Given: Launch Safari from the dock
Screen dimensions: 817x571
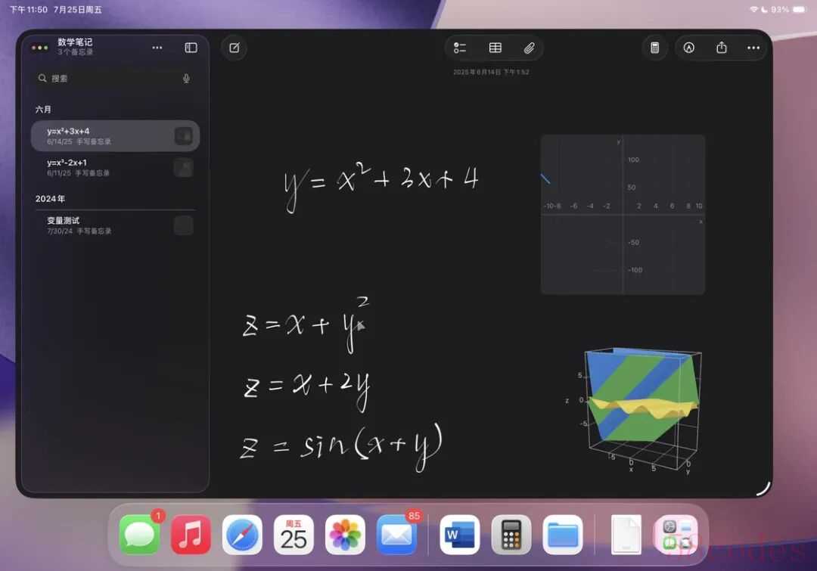Looking at the screenshot, I should click(242, 535).
